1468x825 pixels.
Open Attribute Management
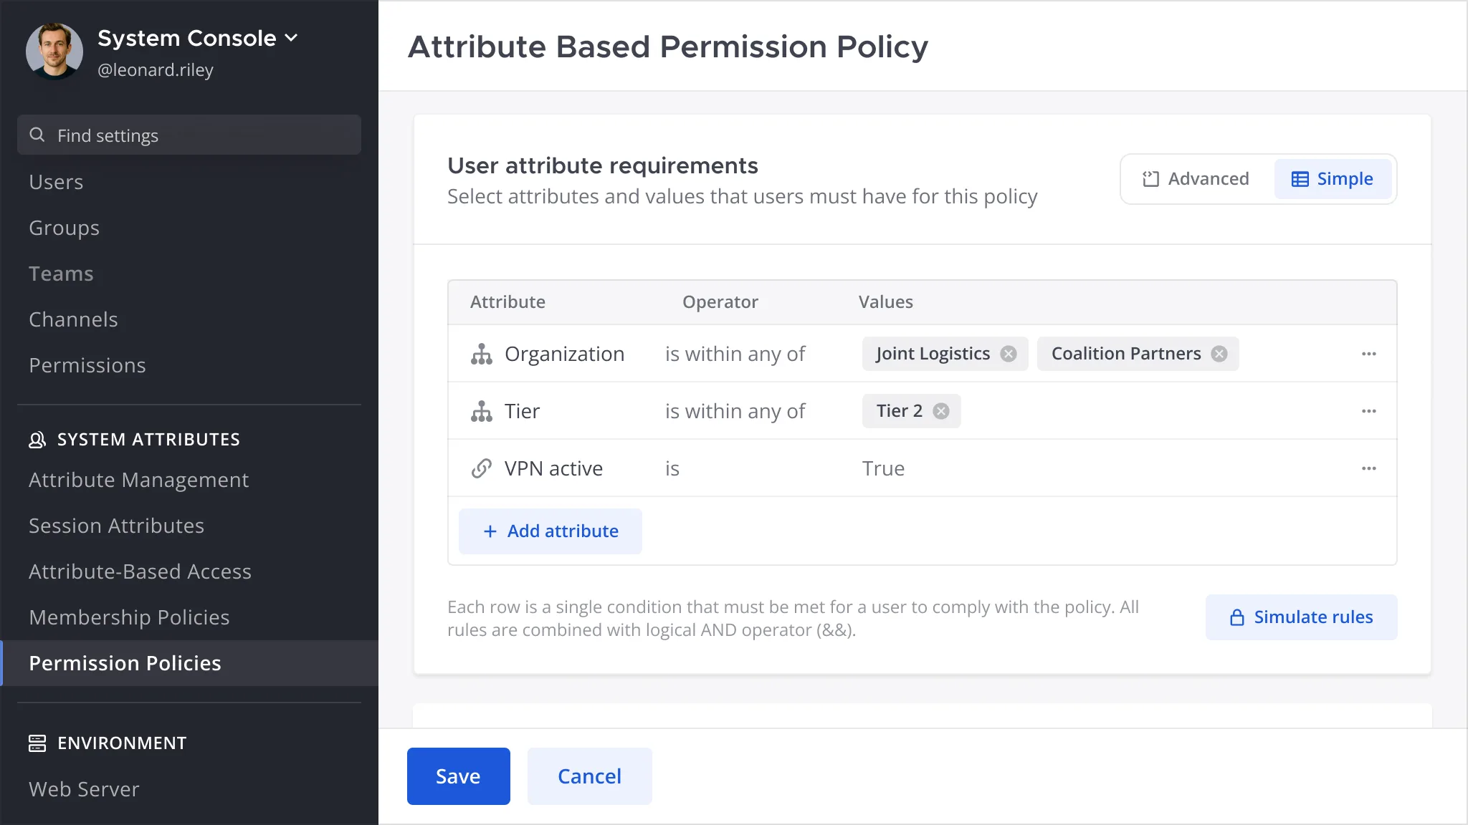pyautogui.click(x=139, y=480)
